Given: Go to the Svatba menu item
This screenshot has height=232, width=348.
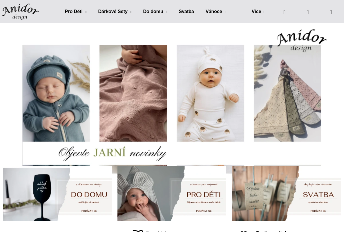Looking at the screenshot, I should pos(186,12).
